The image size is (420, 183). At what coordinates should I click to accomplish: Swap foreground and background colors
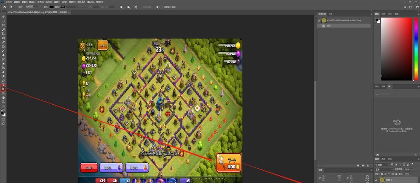[5, 110]
